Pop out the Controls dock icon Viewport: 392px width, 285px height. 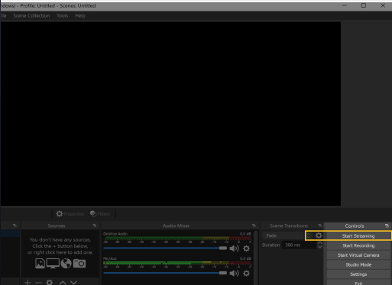click(387, 226)
